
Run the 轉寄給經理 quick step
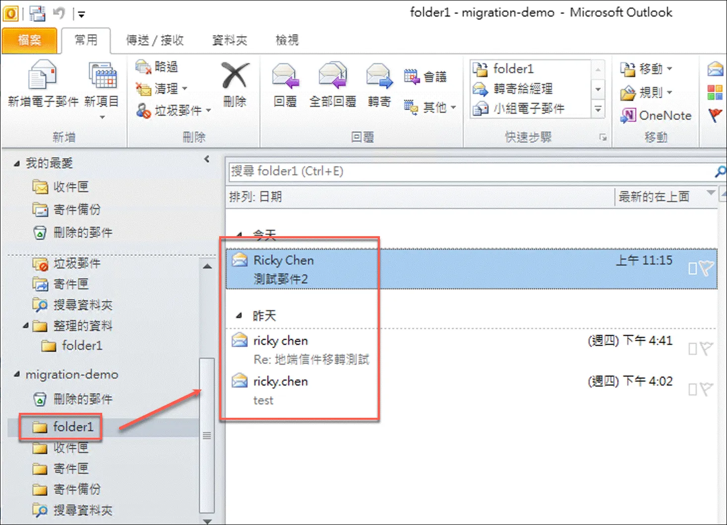point(531,89)
